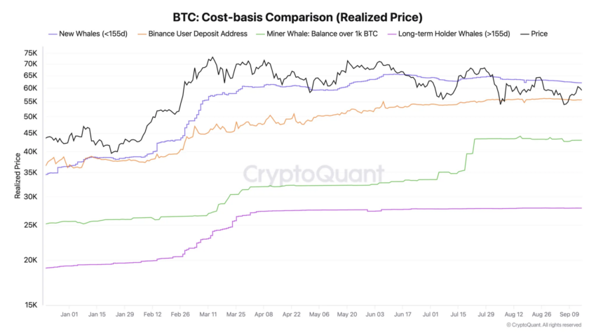
Task: Toggle Binance User Deposit Address legend entry
Action: click(x=192, y=34)
